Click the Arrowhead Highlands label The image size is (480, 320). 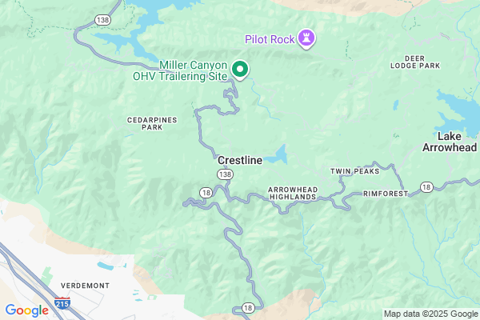click(293, 194)
